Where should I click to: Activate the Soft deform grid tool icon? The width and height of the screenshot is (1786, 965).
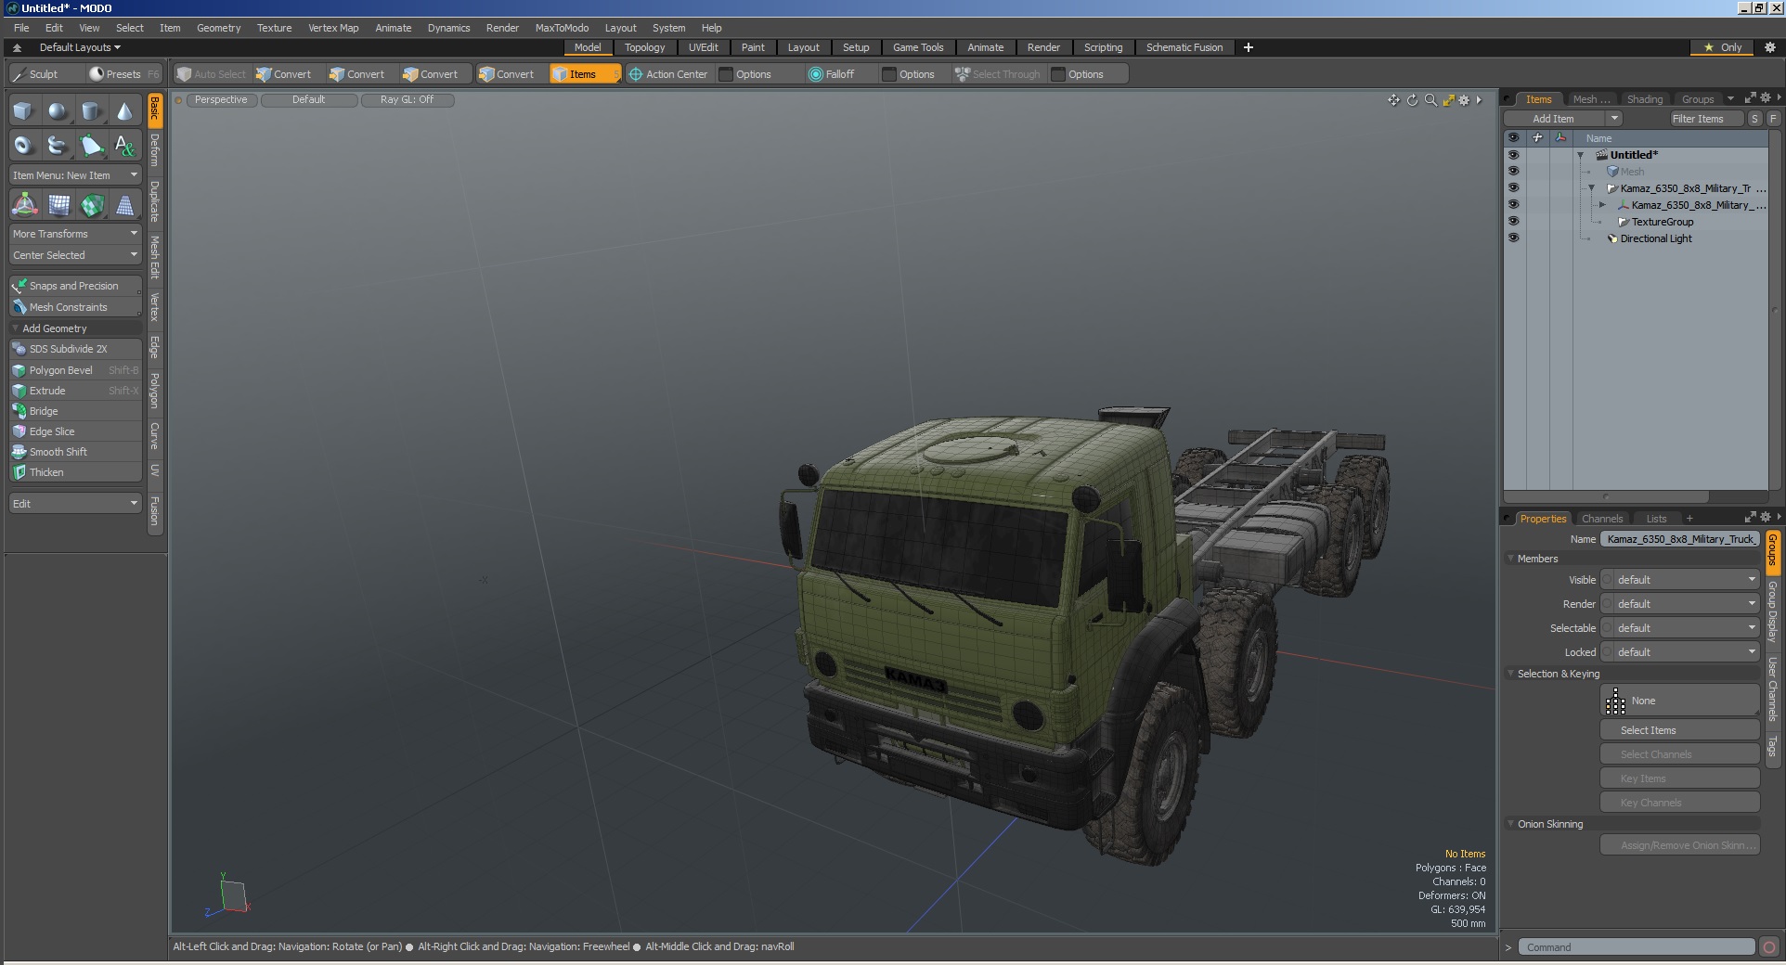coord(58,204)
